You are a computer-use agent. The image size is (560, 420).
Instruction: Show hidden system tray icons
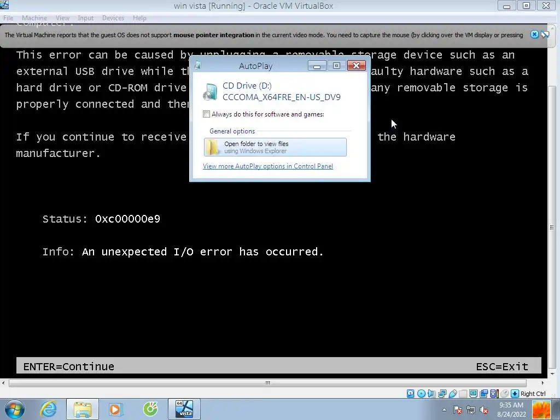click(x=444, y=410)
